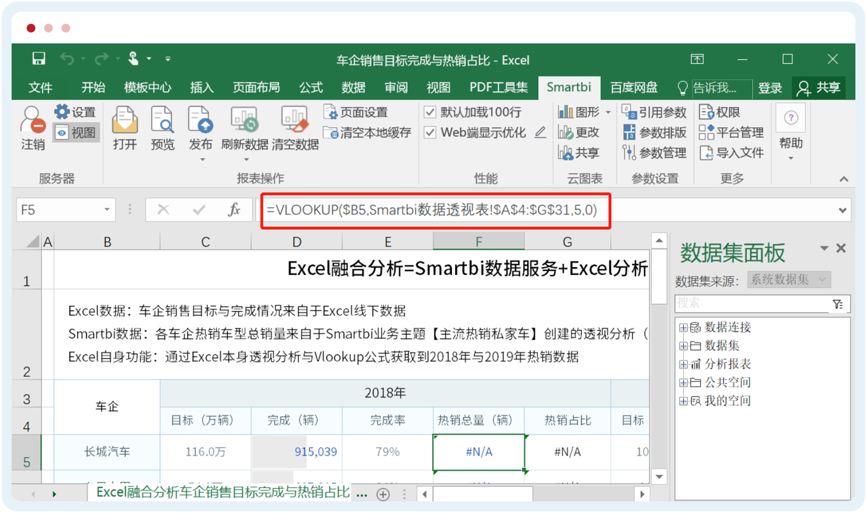
Task: Select the 视图 view button
Action: click(x=76, y=133)
